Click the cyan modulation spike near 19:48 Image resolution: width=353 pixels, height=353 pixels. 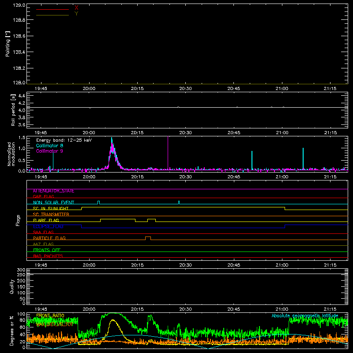tap(53, 160)
